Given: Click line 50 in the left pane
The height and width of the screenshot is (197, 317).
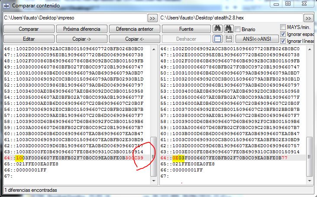Looking at the screenshot, I should (x=74, y=73).
